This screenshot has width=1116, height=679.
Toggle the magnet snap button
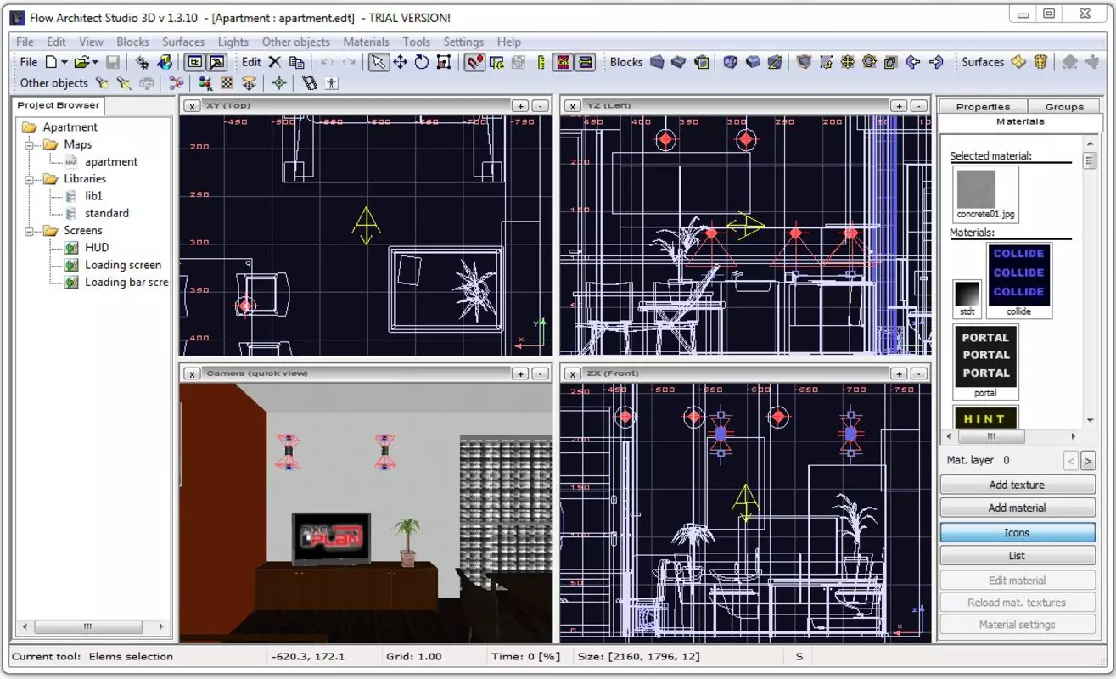pos(474,62)
